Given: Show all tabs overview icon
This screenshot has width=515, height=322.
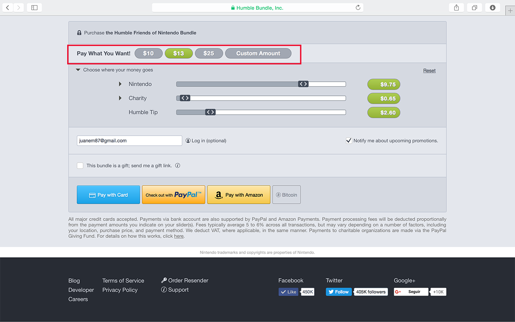Looking at the screenshot, I should [x=474, y=8].
